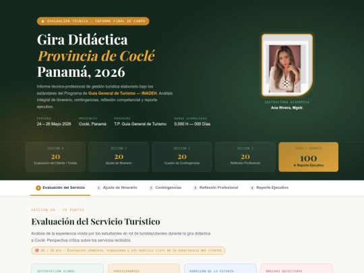Click the Sección 1 Ajuste de Itinerario card
Viewport: 364px width, 273px height.
tap(119, 157)
